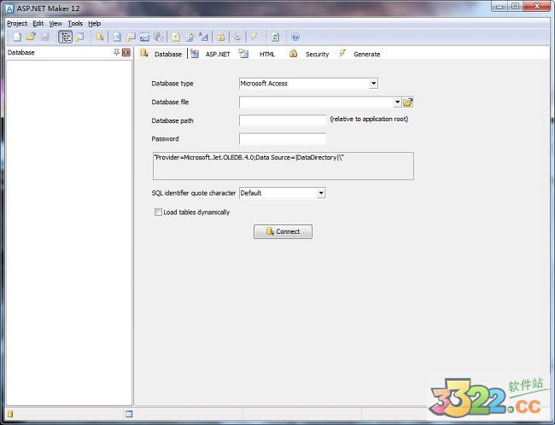Close the Database side panel

click(x=126, y=52)
